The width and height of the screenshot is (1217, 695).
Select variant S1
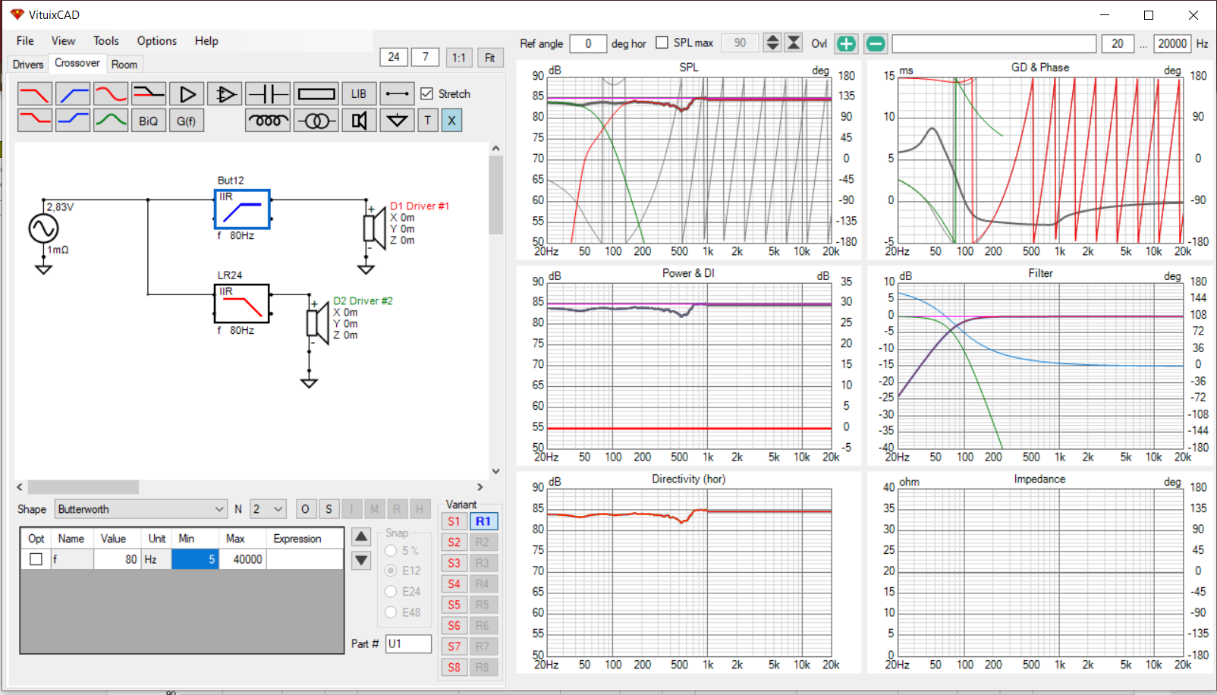454,521
